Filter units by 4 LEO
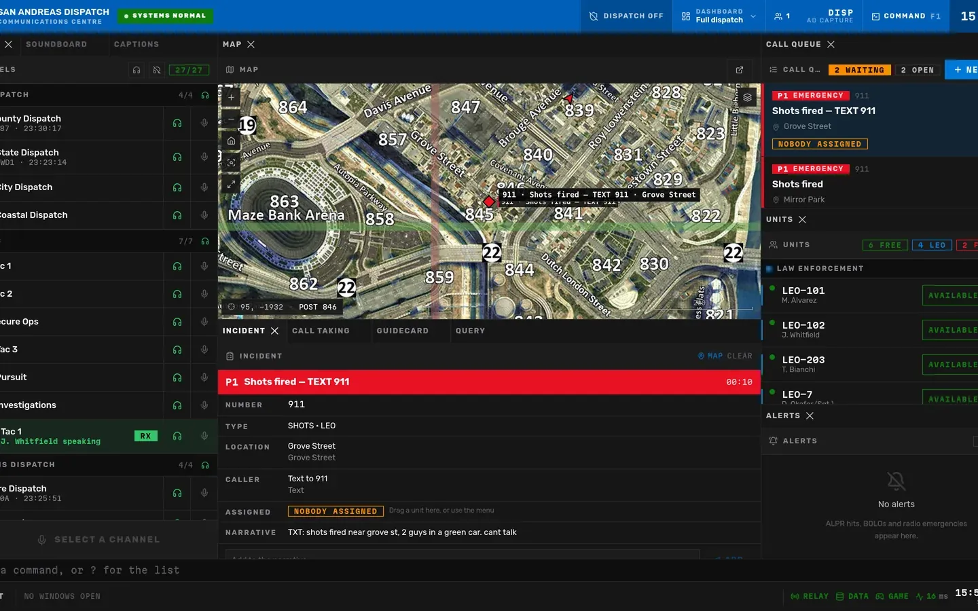978x611 pixels. 932,245
